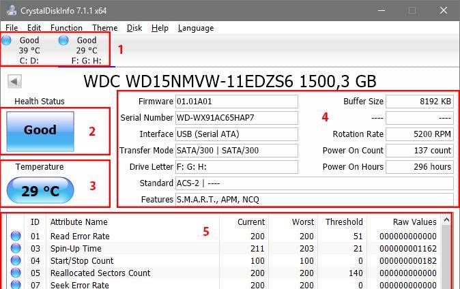Click the Good health status button

[40, 131]
